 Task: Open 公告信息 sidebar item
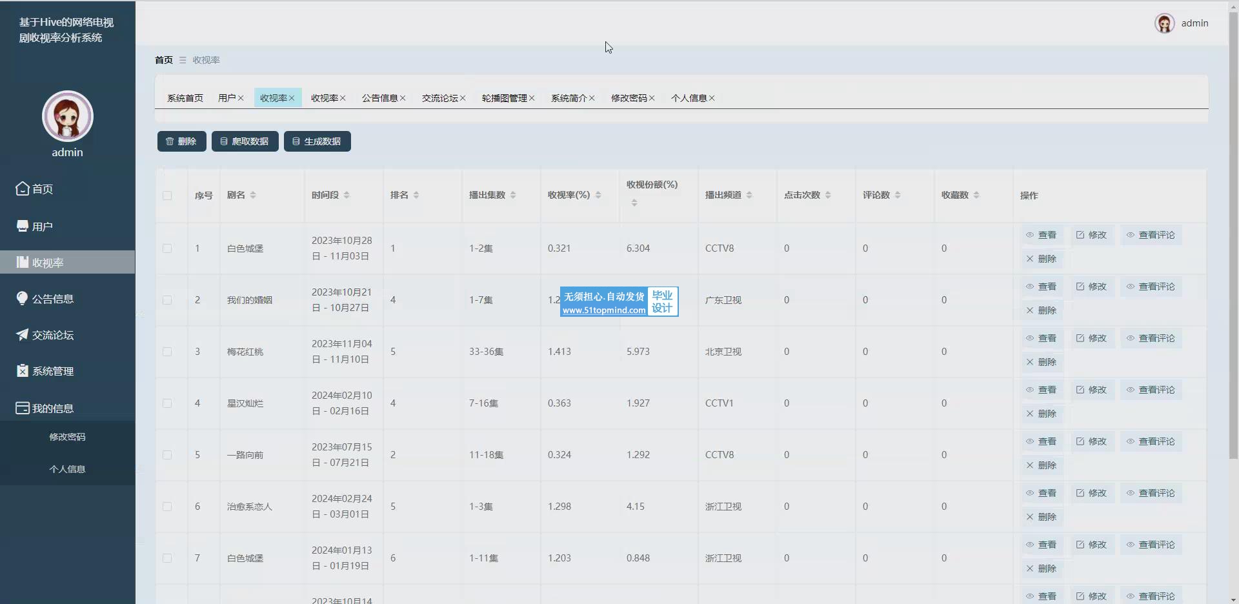[x=67, y=298]
